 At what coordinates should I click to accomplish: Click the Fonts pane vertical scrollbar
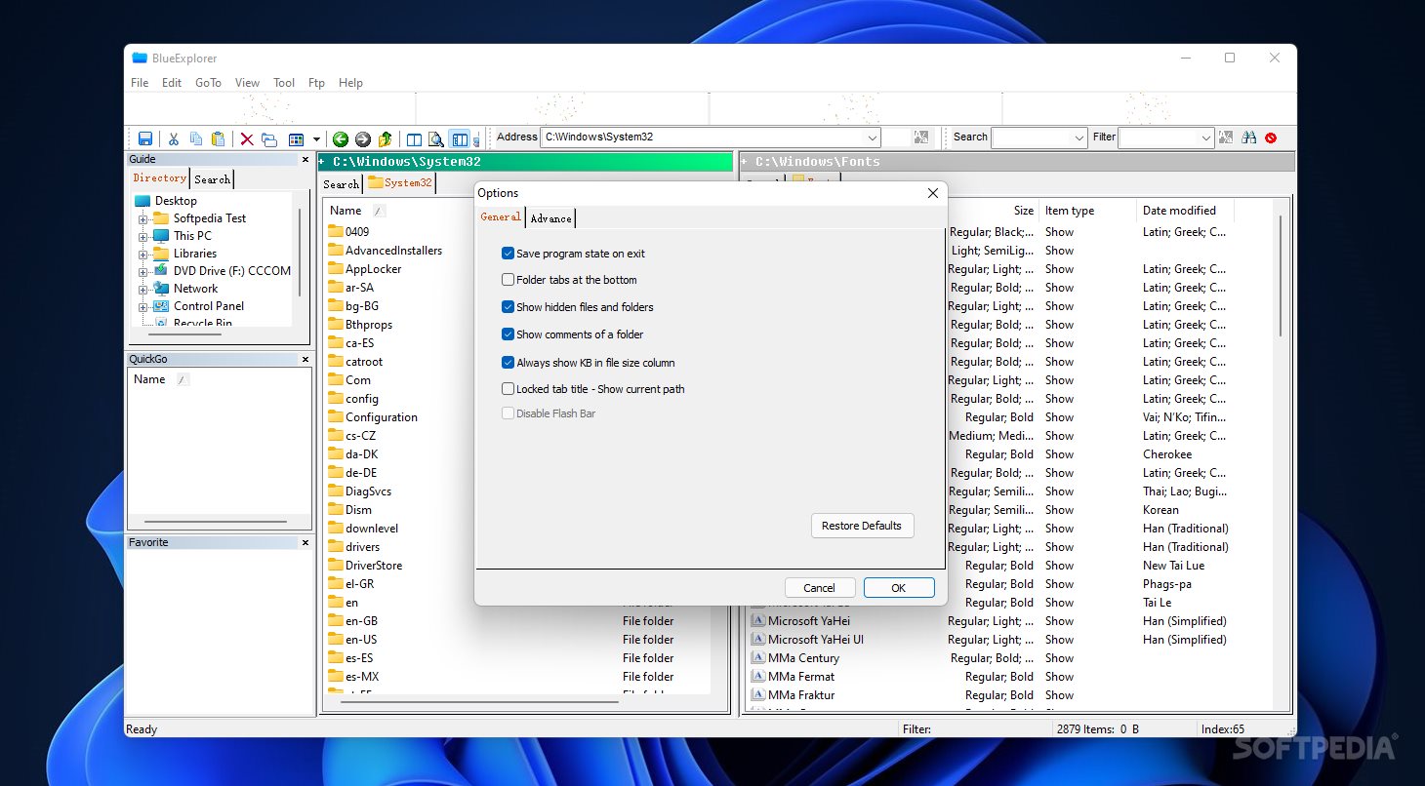(x=1280, y=276)
